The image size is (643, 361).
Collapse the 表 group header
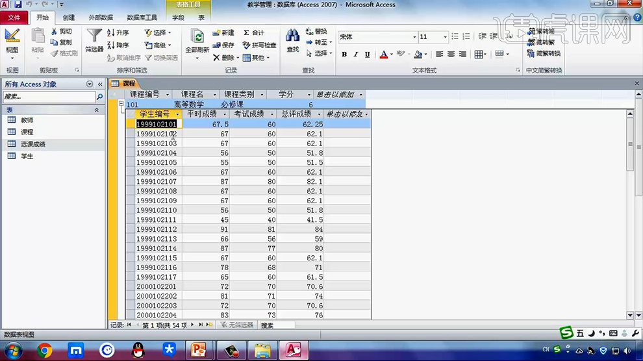click(x=96, y=110)
